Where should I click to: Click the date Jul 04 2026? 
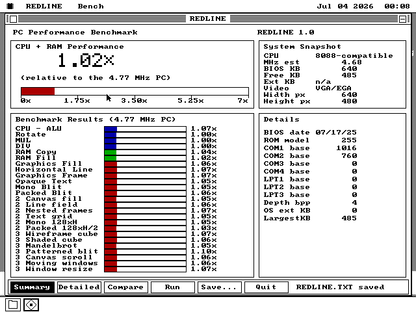click(x=345, y=6)
